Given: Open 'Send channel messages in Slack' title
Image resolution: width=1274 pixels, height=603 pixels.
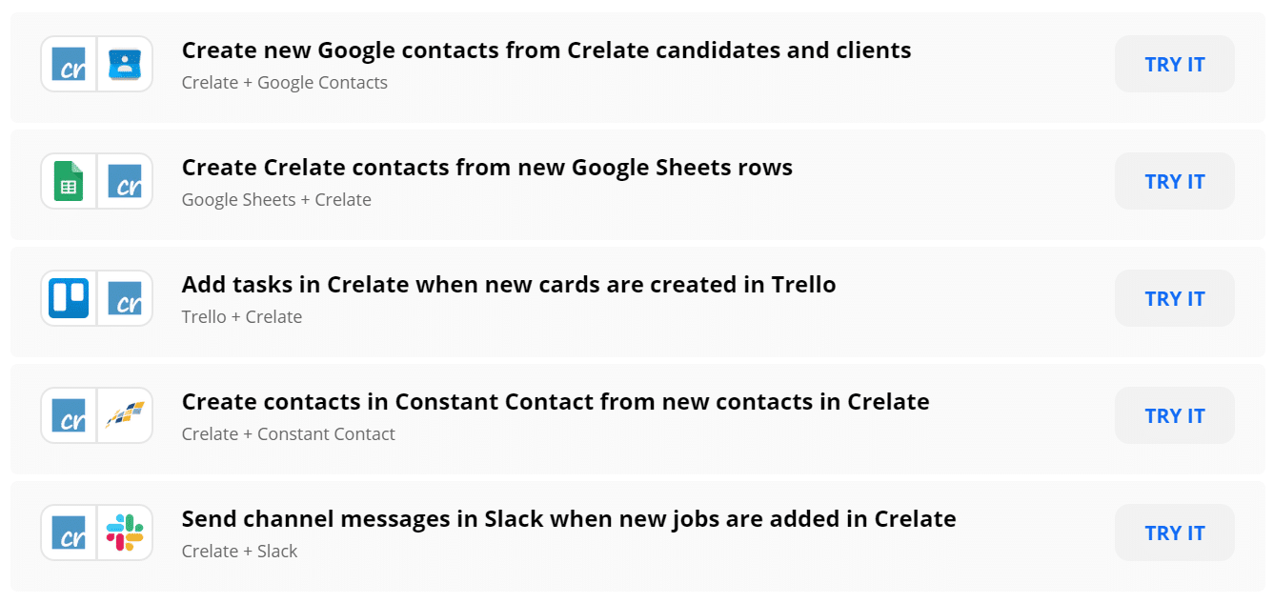Looking at the screenshot, I should (569, 519).
